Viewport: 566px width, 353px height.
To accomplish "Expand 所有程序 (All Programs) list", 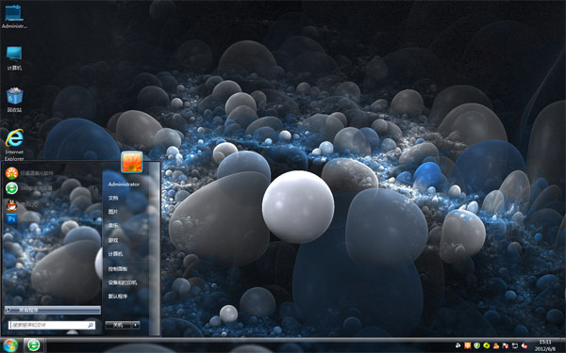I will 52,310.
